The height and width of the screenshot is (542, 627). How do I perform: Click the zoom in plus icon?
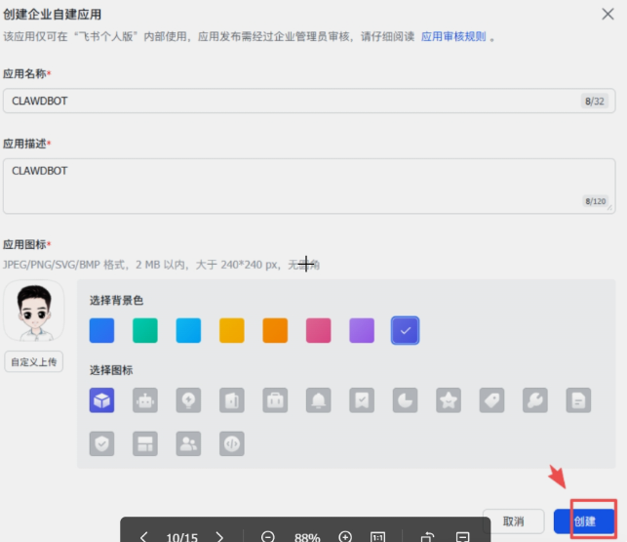coord(345,537)
